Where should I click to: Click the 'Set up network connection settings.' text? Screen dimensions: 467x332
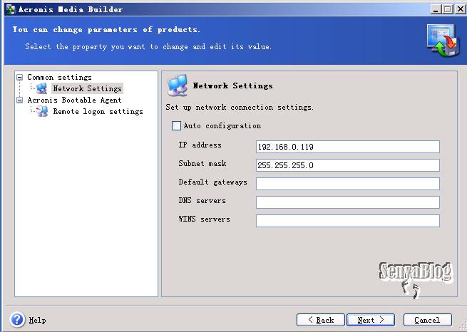pos(240,107)
